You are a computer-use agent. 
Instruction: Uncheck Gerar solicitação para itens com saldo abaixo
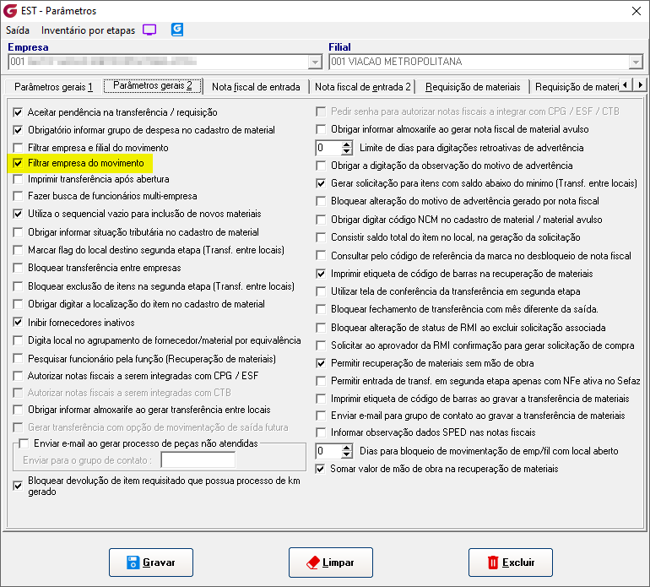(x=321, y=183)
